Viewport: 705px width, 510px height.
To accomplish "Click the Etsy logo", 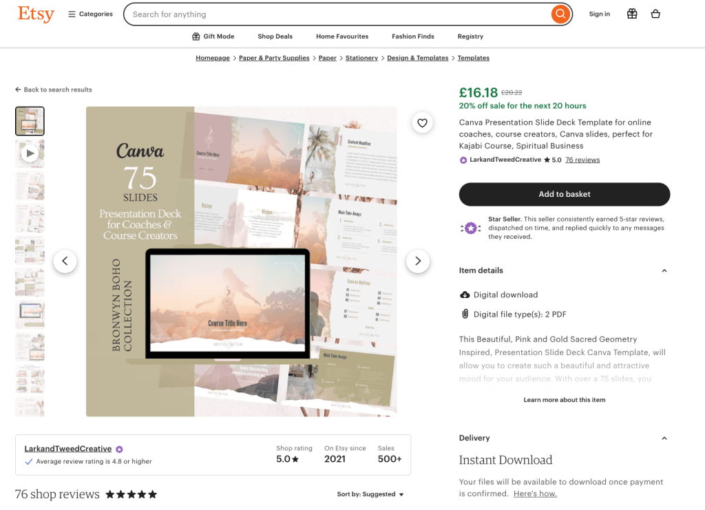I will click(x=36, y=14).
